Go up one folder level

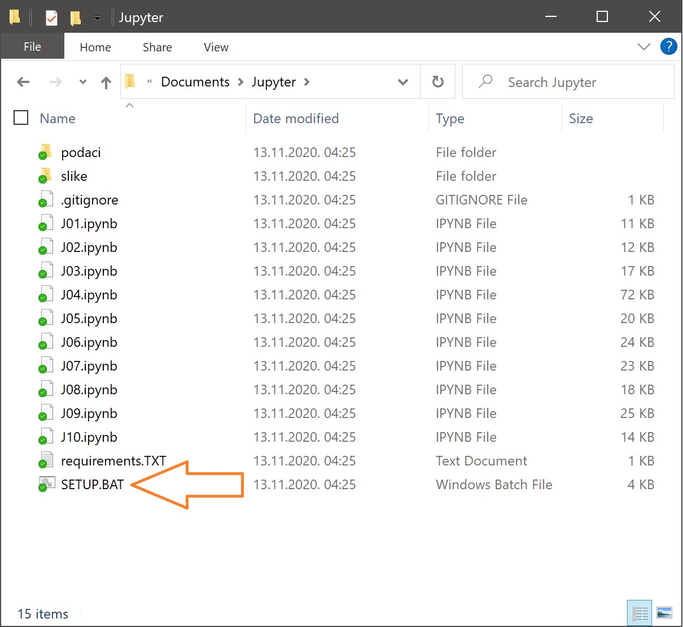tap(106, 82)
